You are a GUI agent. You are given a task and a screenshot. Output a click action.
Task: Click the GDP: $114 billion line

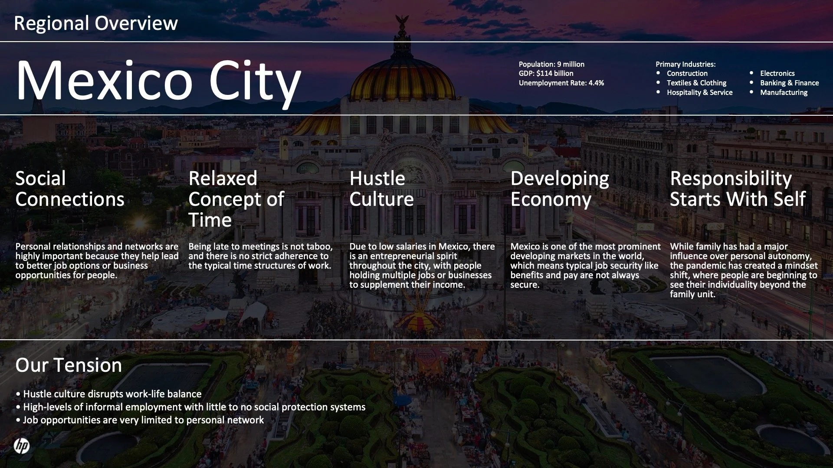coord(546,74)
